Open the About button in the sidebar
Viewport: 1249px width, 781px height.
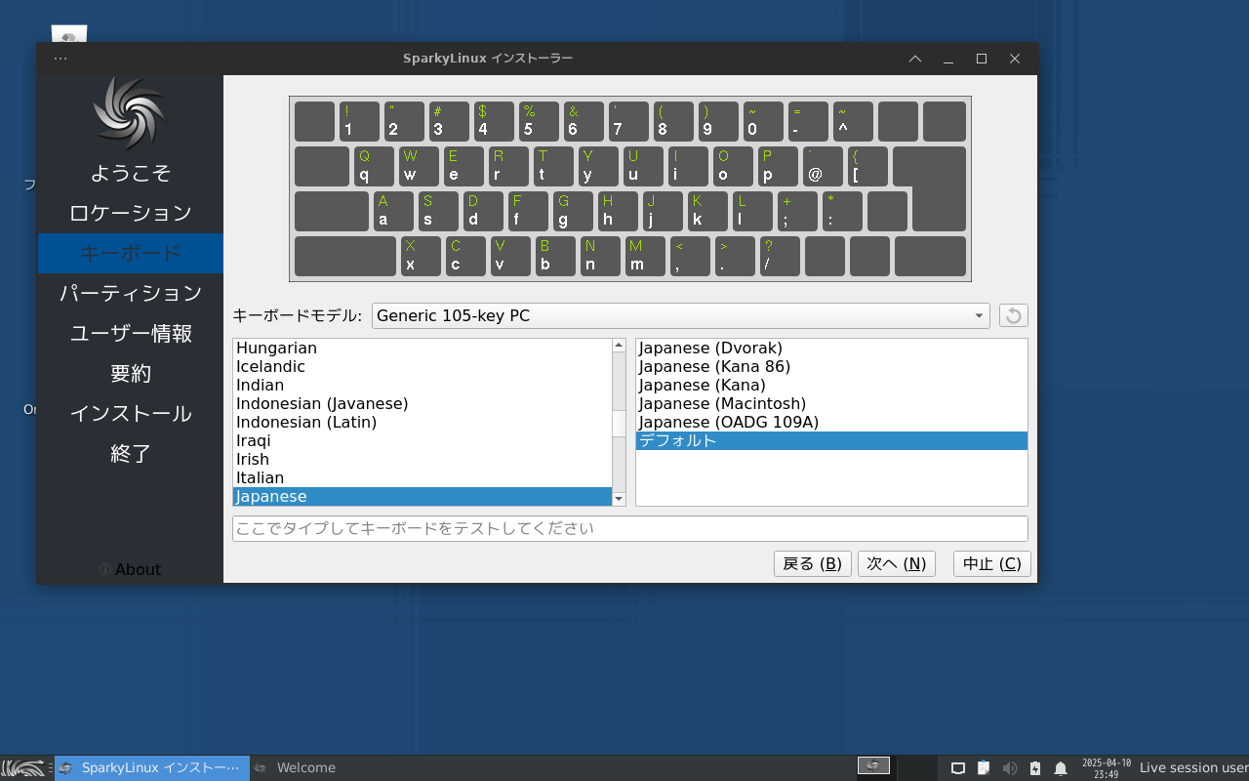[130, 569]
